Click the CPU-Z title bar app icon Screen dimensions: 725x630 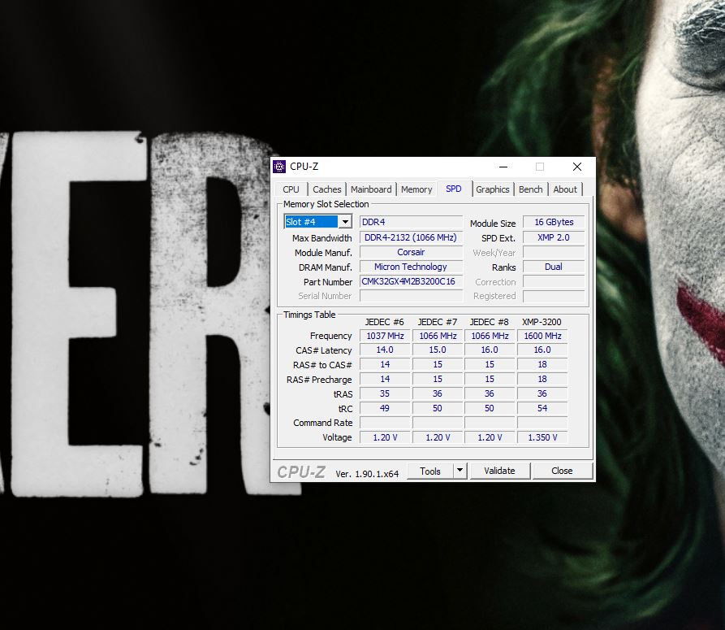pos(279,166)
